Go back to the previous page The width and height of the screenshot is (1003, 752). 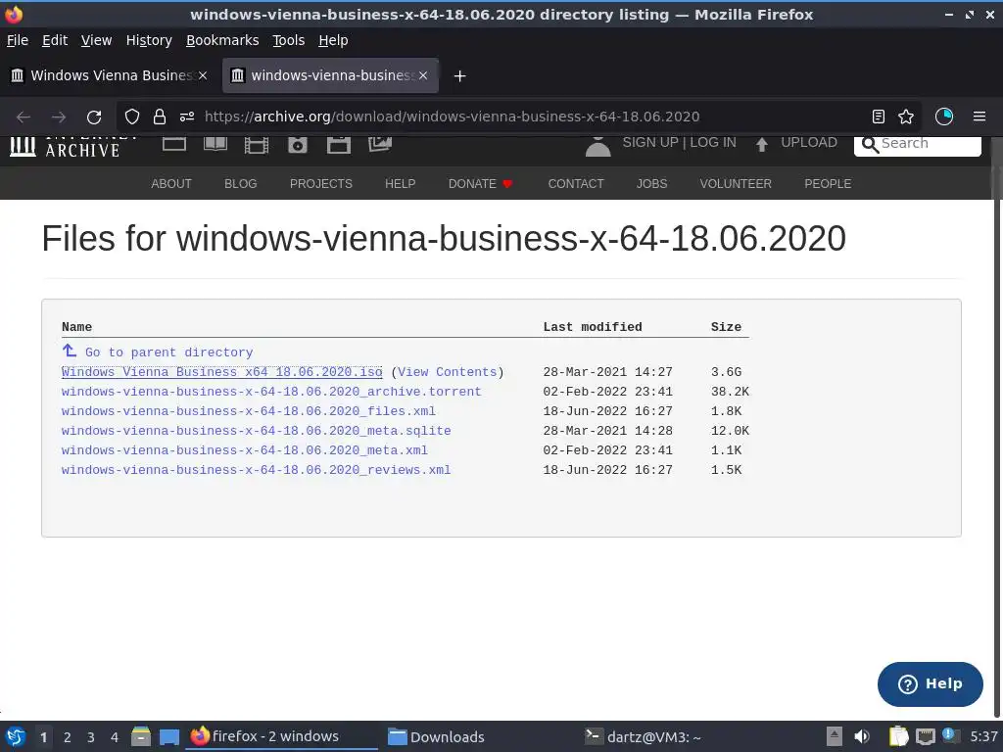[x=24, y=117]
